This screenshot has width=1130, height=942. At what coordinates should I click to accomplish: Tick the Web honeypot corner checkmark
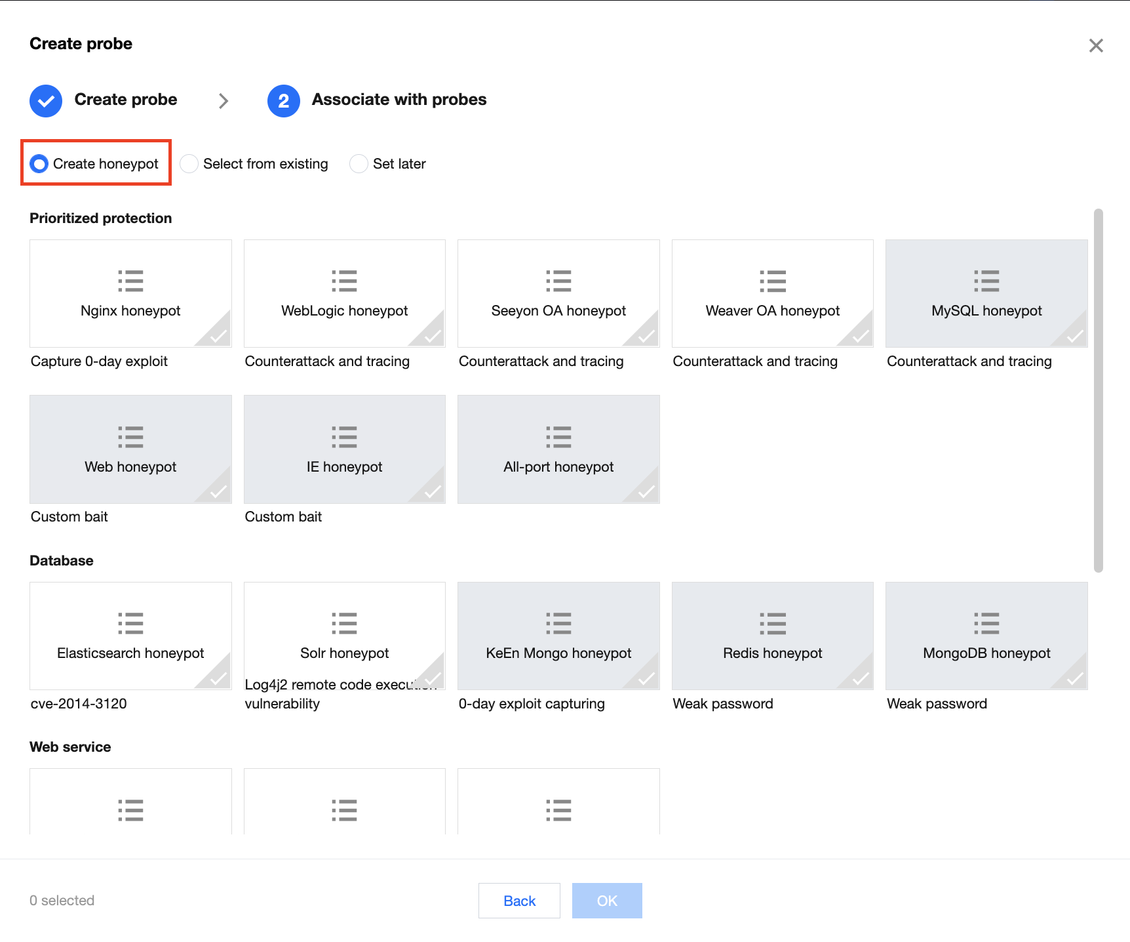(x=218, y=491)
